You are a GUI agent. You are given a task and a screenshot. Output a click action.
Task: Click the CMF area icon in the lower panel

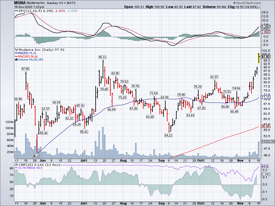point(16,165)
